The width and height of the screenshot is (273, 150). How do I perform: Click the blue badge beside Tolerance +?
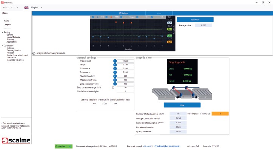point(115,68)
